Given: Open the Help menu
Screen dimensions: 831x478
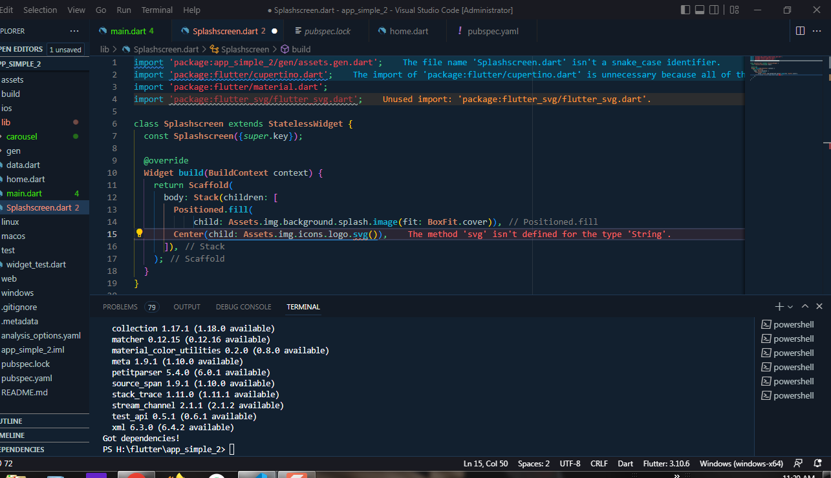Looking at the screenshot, I should pos(191,10).
